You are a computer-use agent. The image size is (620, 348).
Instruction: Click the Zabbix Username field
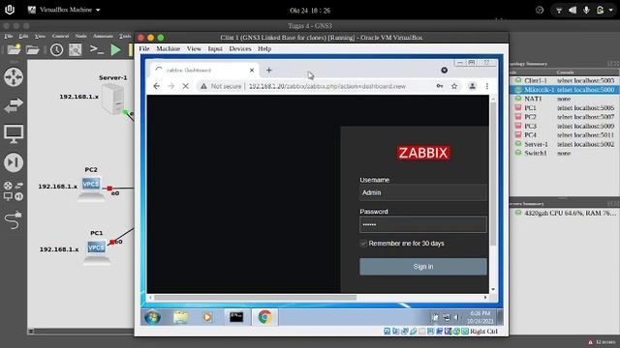[x=423, y=192]
